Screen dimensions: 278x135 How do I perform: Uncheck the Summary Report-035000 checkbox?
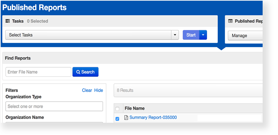tap(117, 119)
